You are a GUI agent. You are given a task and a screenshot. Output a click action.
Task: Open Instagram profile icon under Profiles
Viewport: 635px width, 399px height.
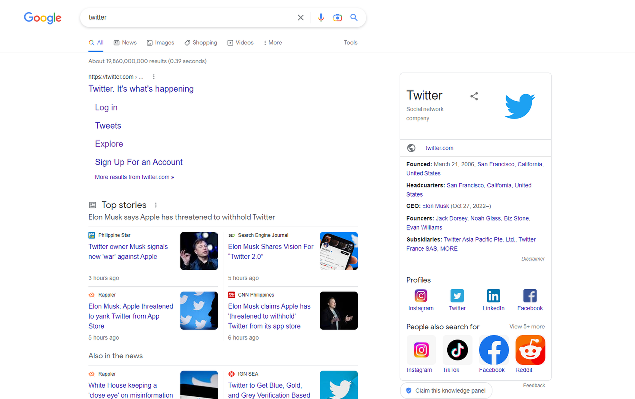point(421,296)
